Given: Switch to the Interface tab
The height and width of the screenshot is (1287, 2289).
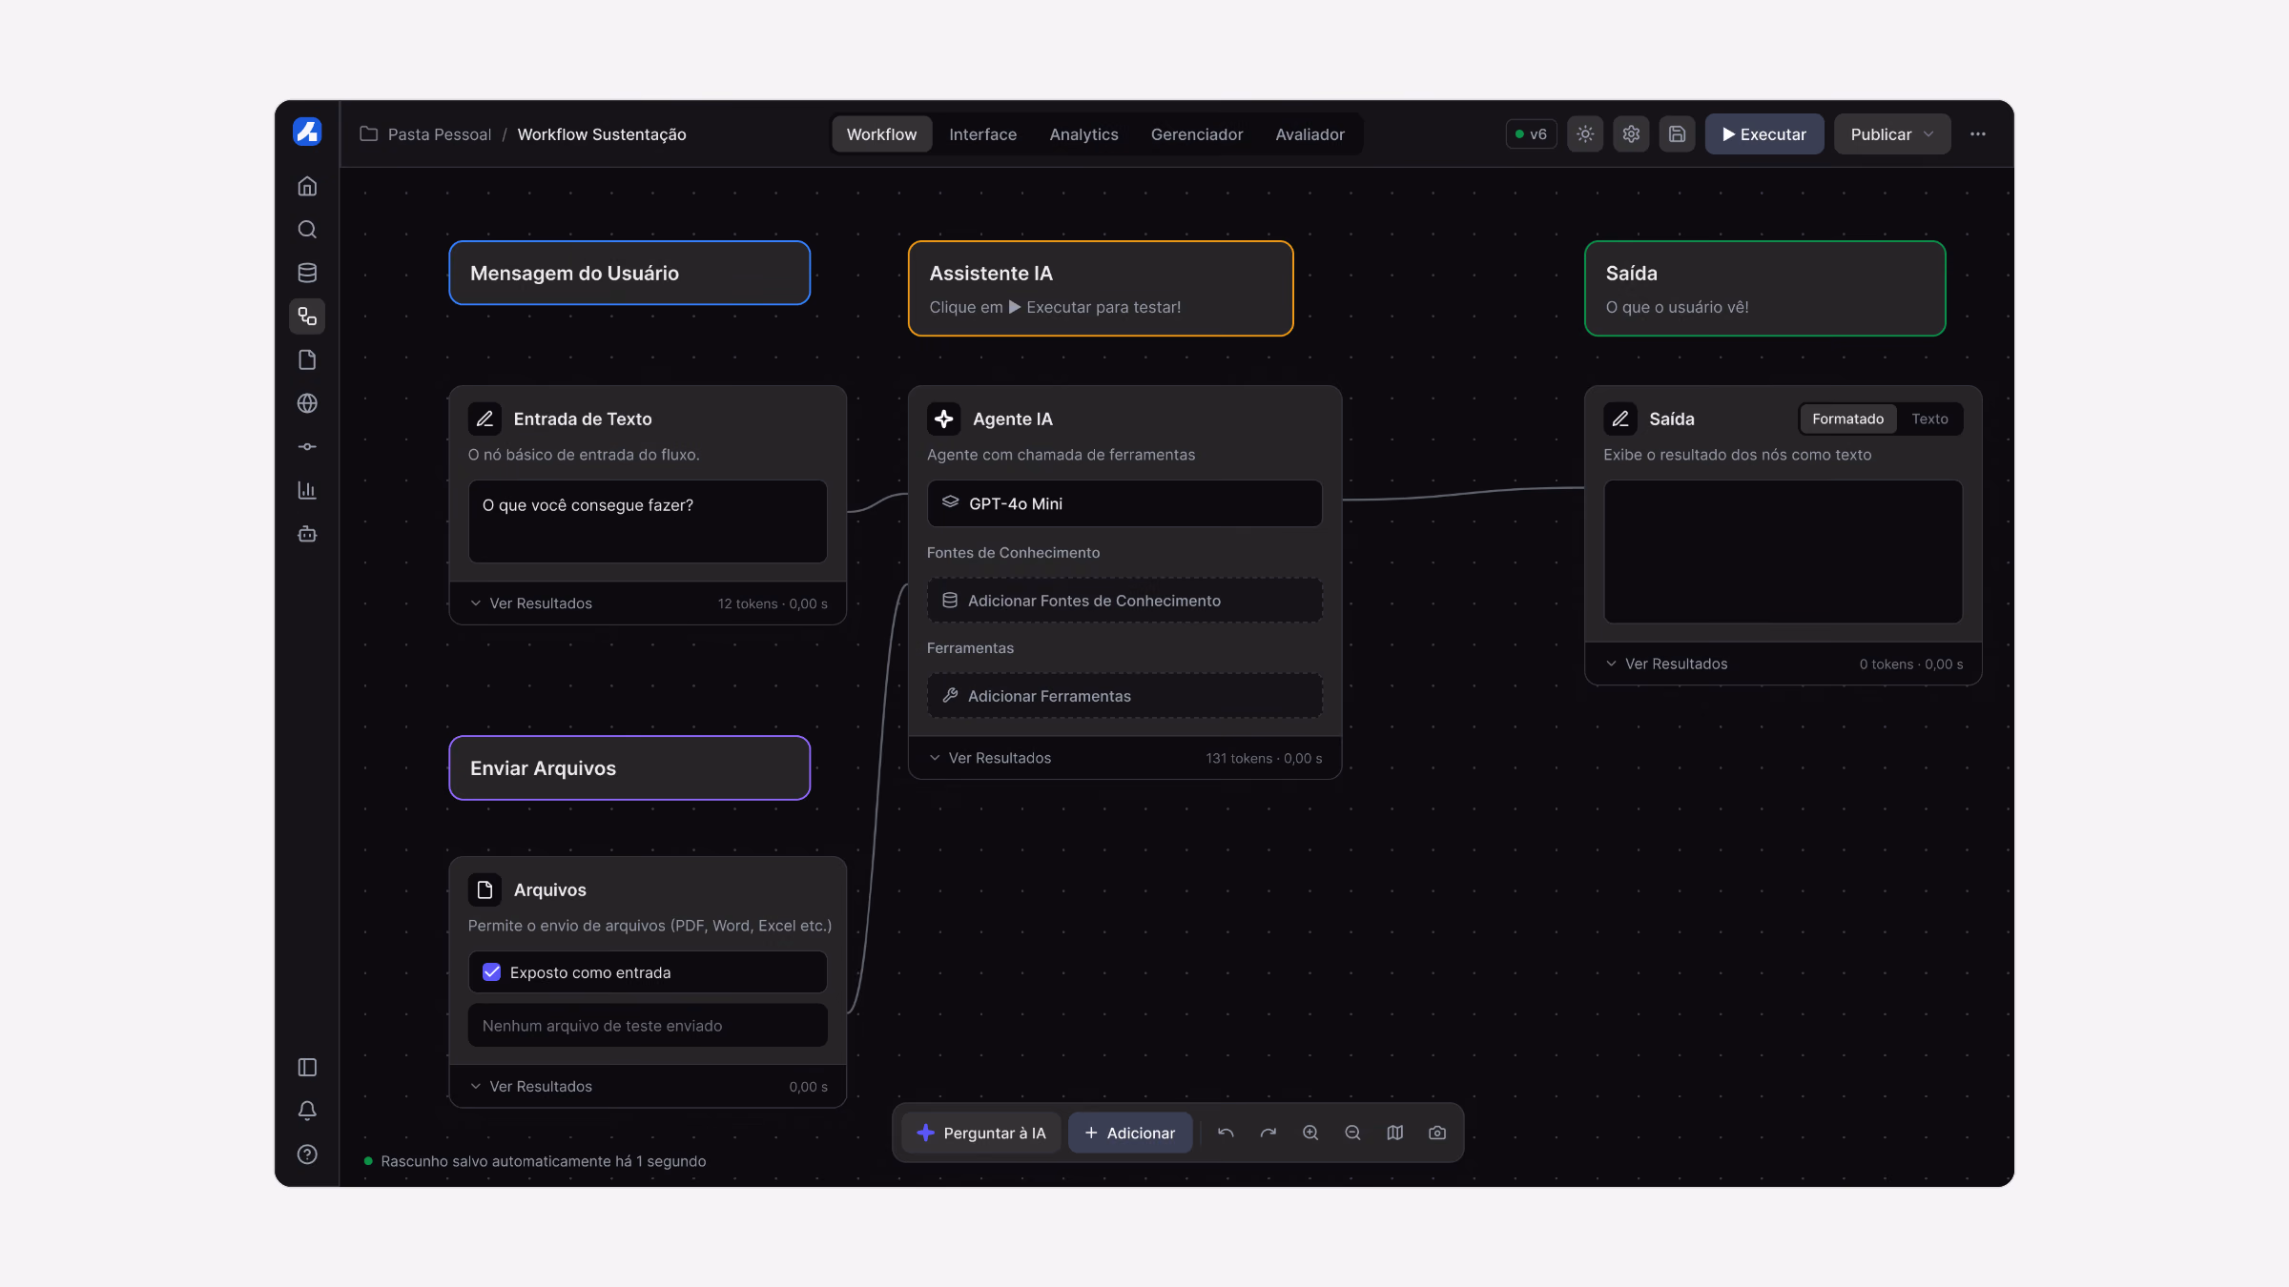Looking at the screenshot, I should pyautogui.click(x=982, y=134).
